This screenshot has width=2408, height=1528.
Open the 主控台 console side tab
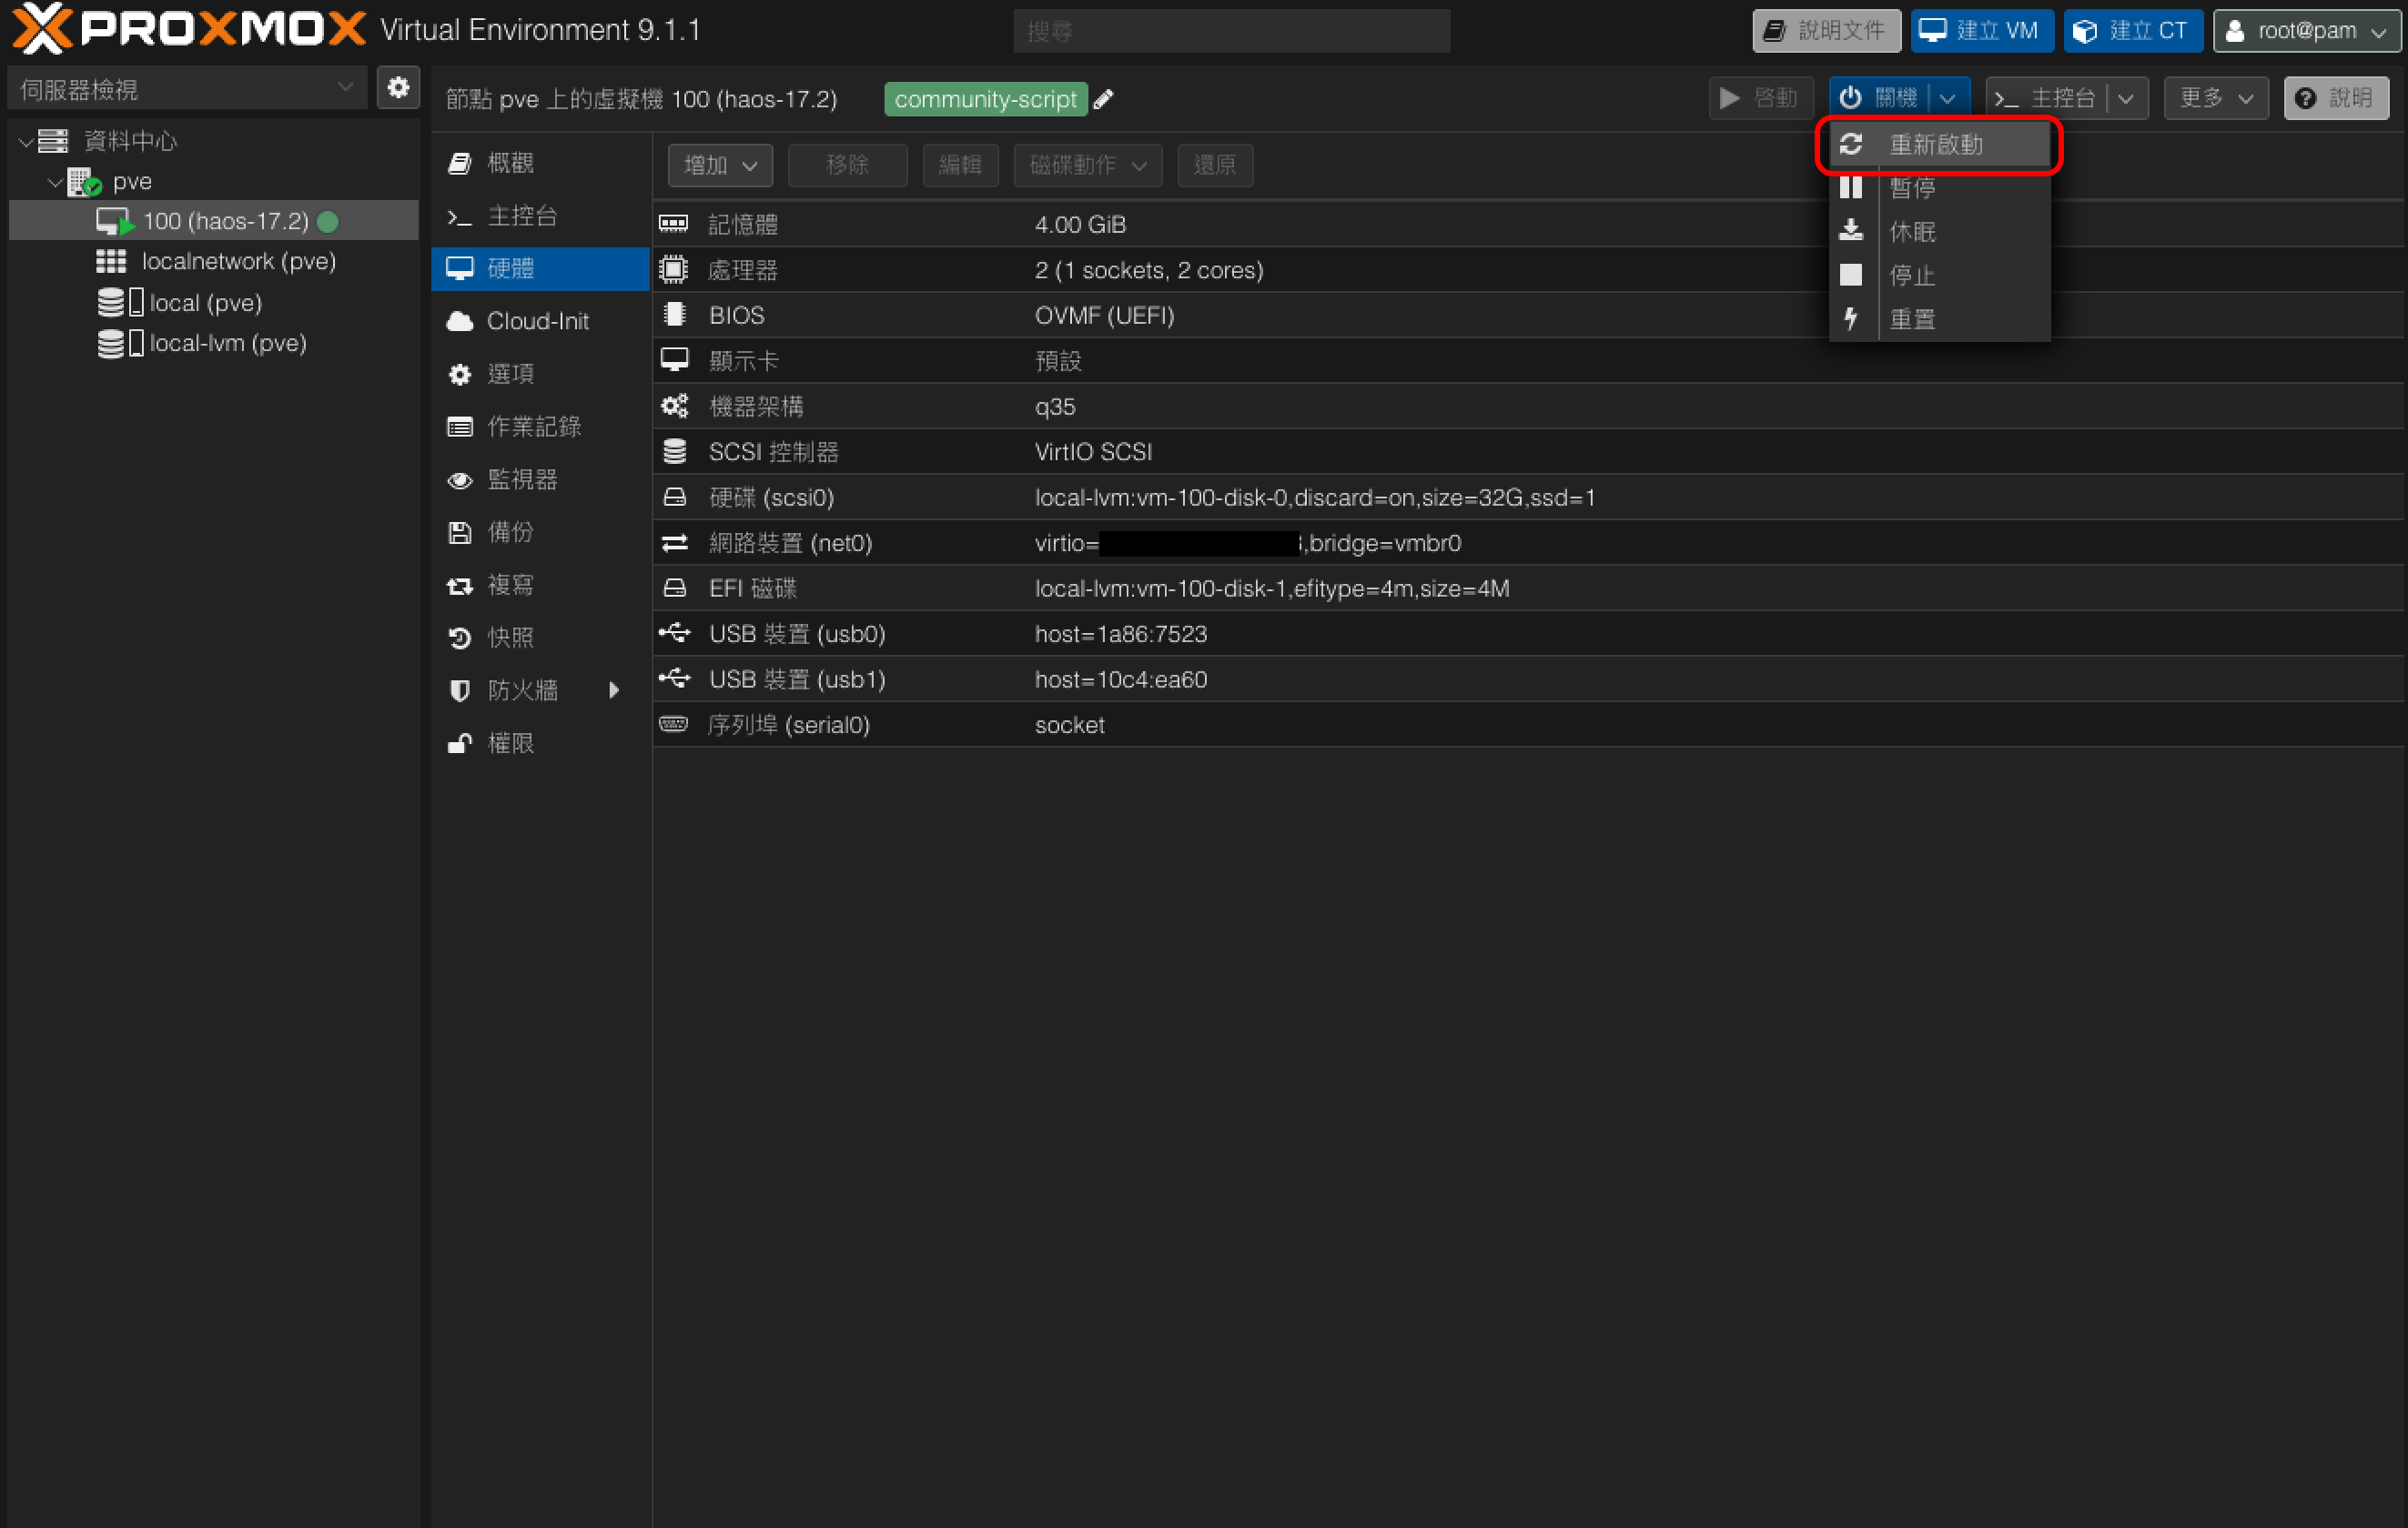coord(540,216)
